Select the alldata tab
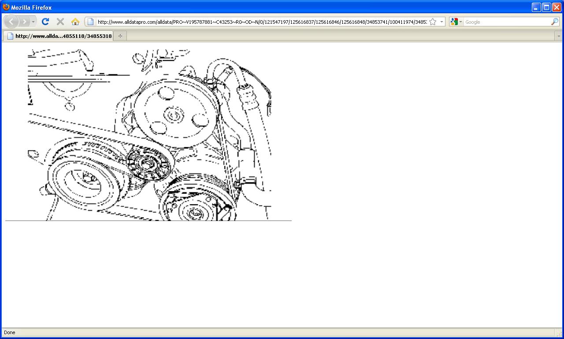The image size is (564, 339). point(58,36)
